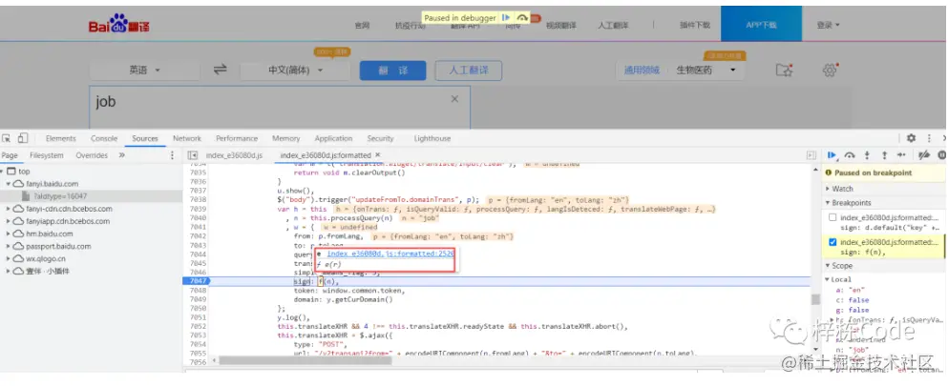The image size is (948, 386).
Task: Click the Step button in debugger
Action: pyautogui.click(x=901, y=155)
